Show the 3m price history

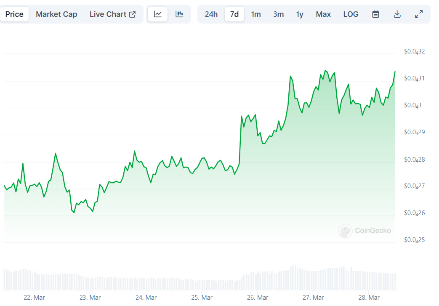pos(278,14)
